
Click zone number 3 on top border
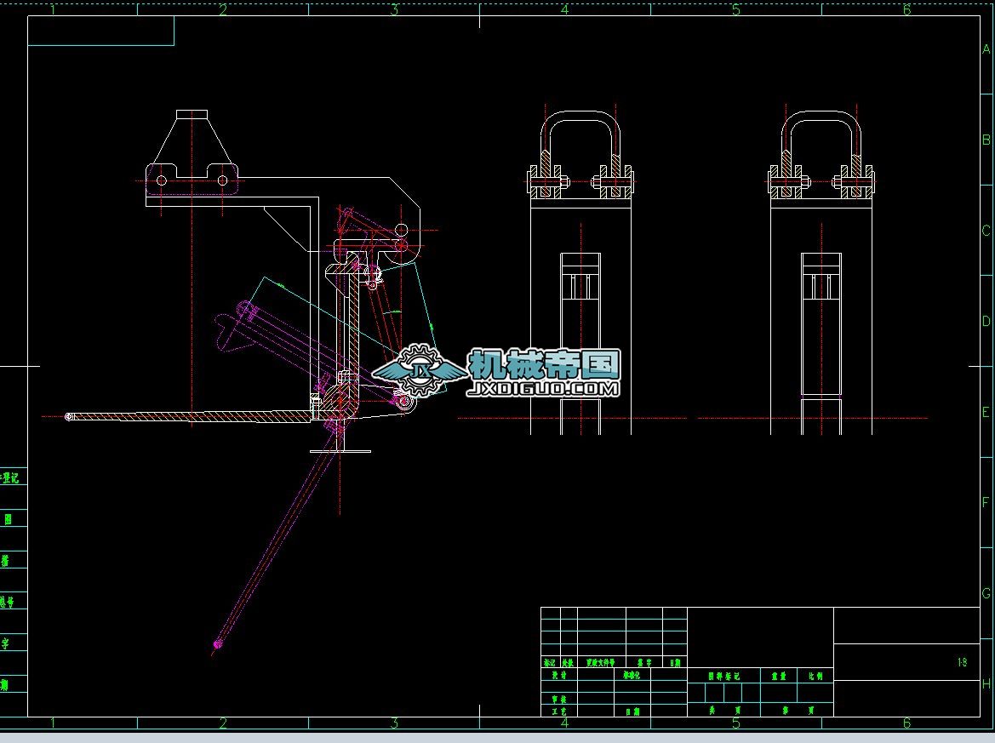[394, 9]
